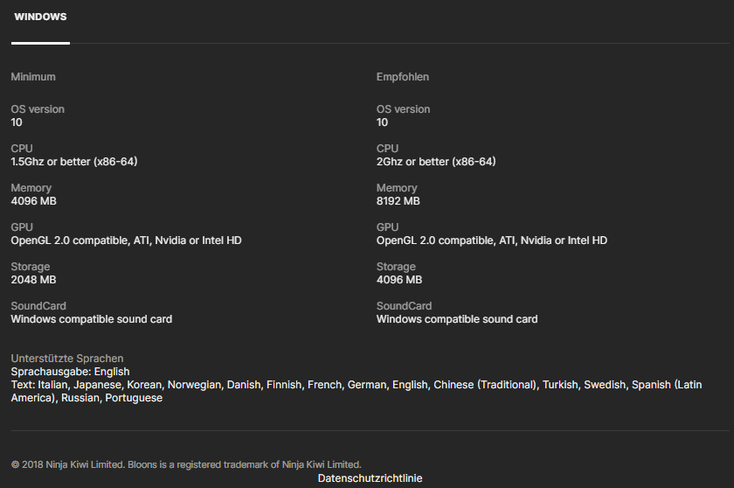Click the Empfohlen GPU OpenGL 2.0 value

[492, 241]
